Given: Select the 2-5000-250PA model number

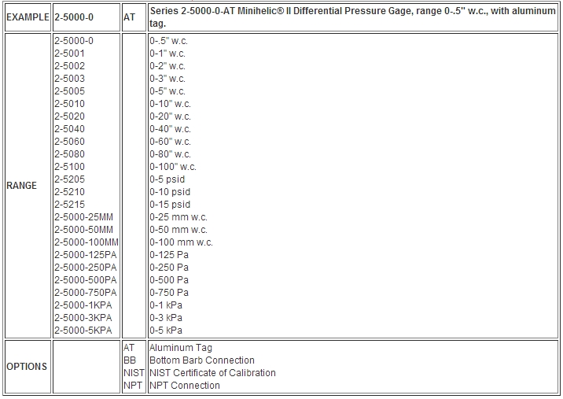Looking at the screenshot, I should pos(86,268).
